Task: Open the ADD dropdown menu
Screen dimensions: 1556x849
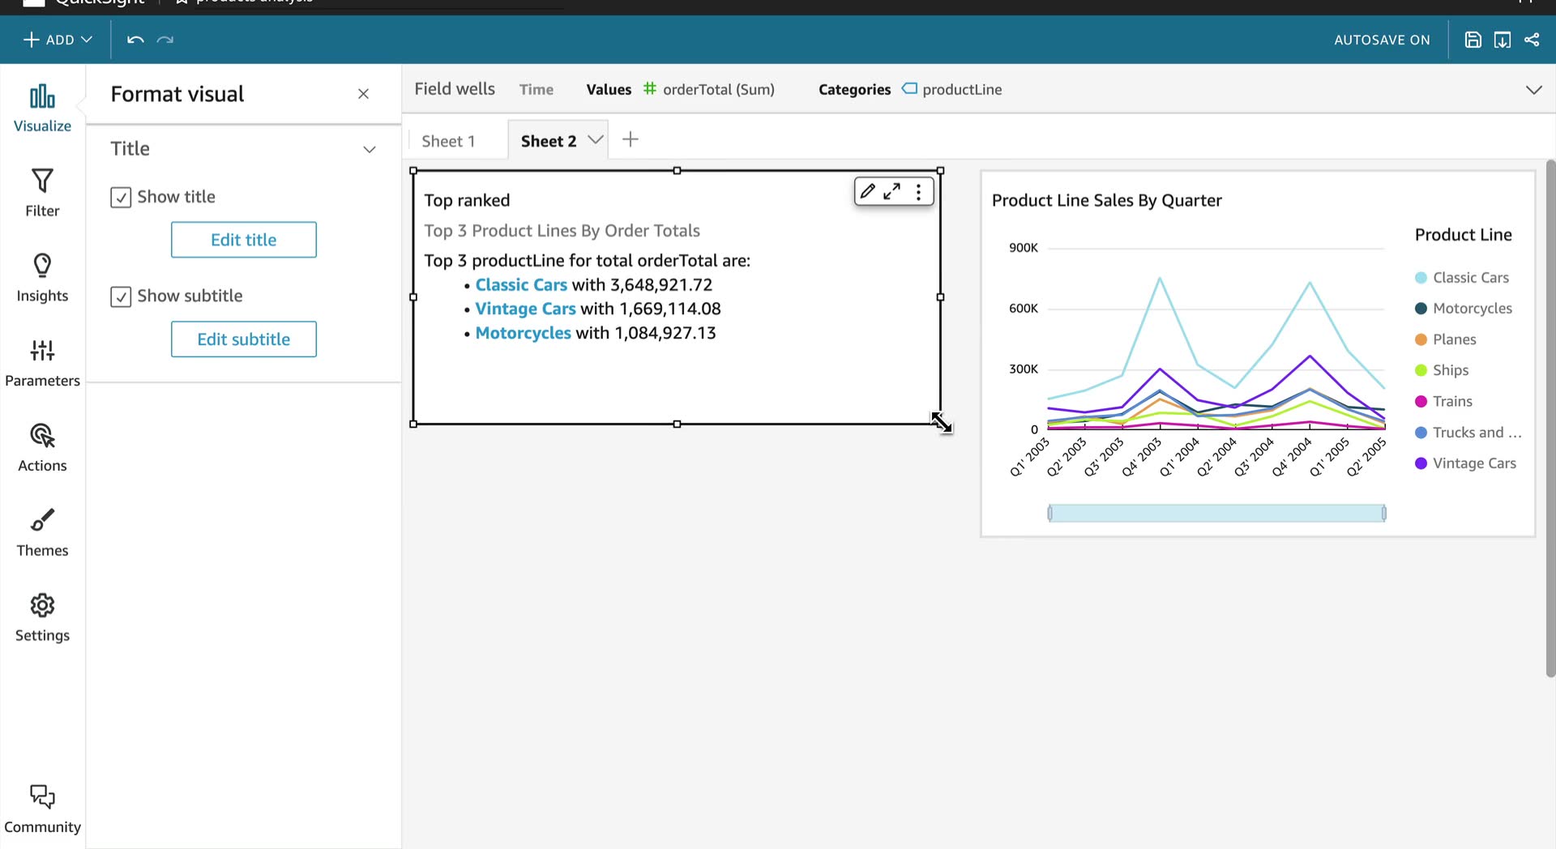Action: coord(58,40)
